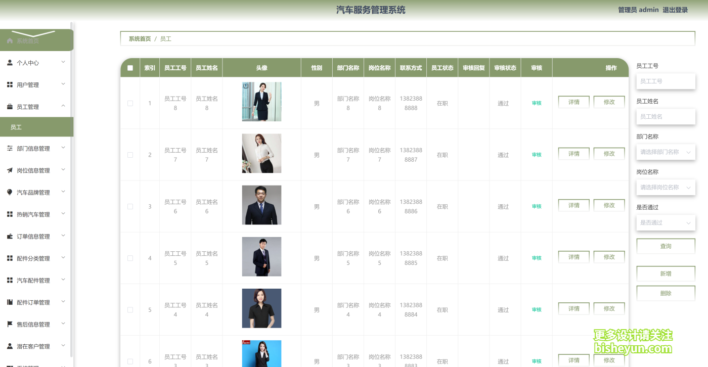
Task: Click the avatar photo of employee 员工姓名4
Action: pos(261,308)
